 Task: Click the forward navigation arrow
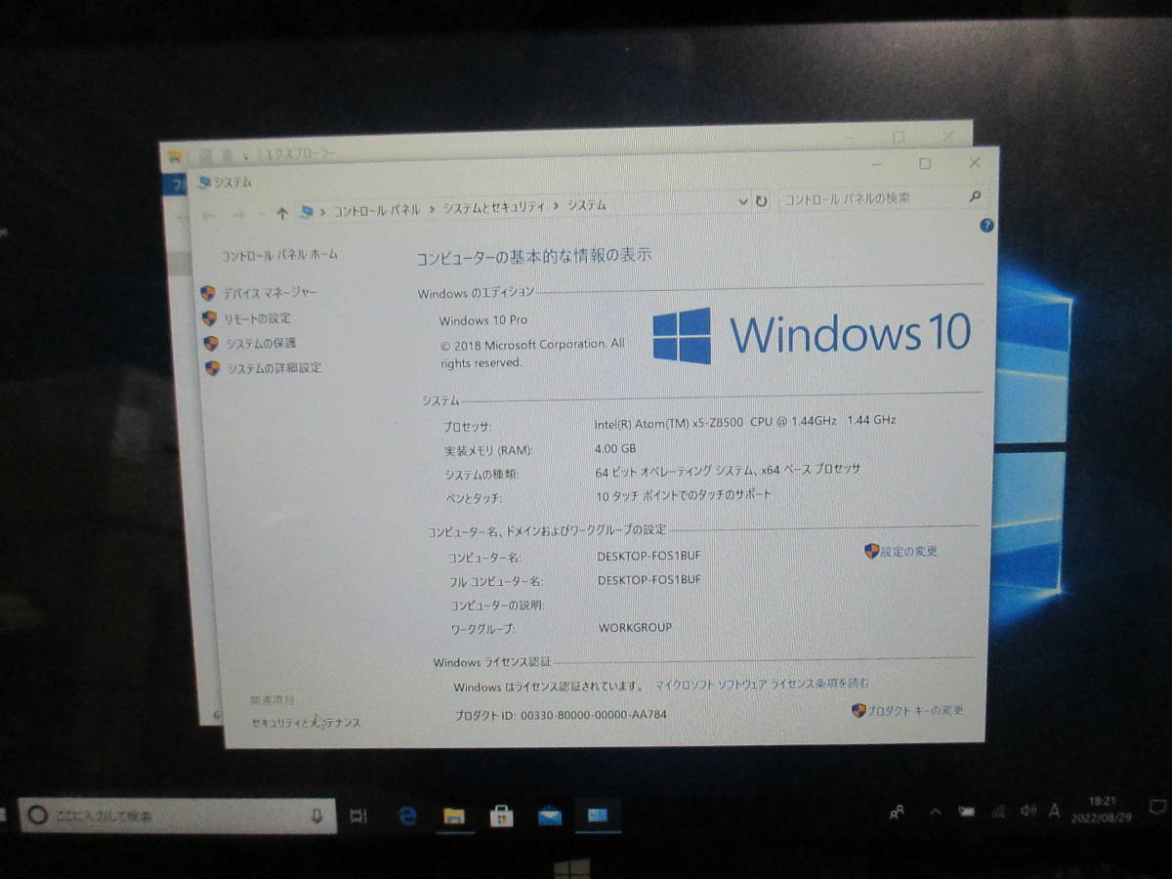237,214
